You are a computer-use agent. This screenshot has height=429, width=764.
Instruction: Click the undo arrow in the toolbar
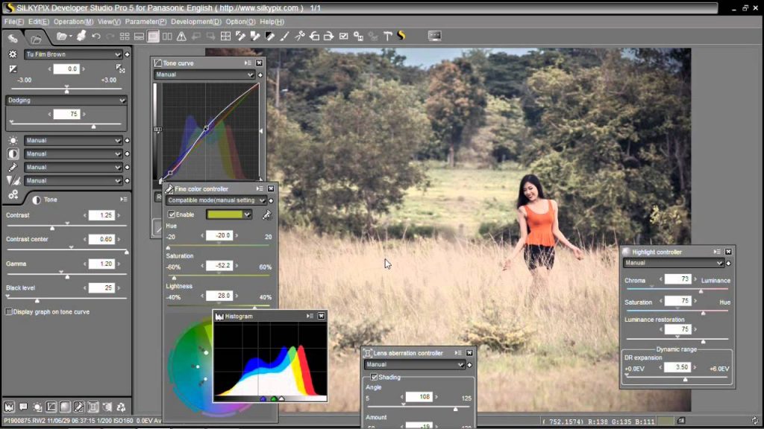tap(96, 36)
